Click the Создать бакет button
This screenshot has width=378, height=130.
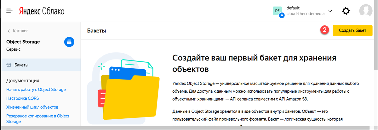[352, 30]
